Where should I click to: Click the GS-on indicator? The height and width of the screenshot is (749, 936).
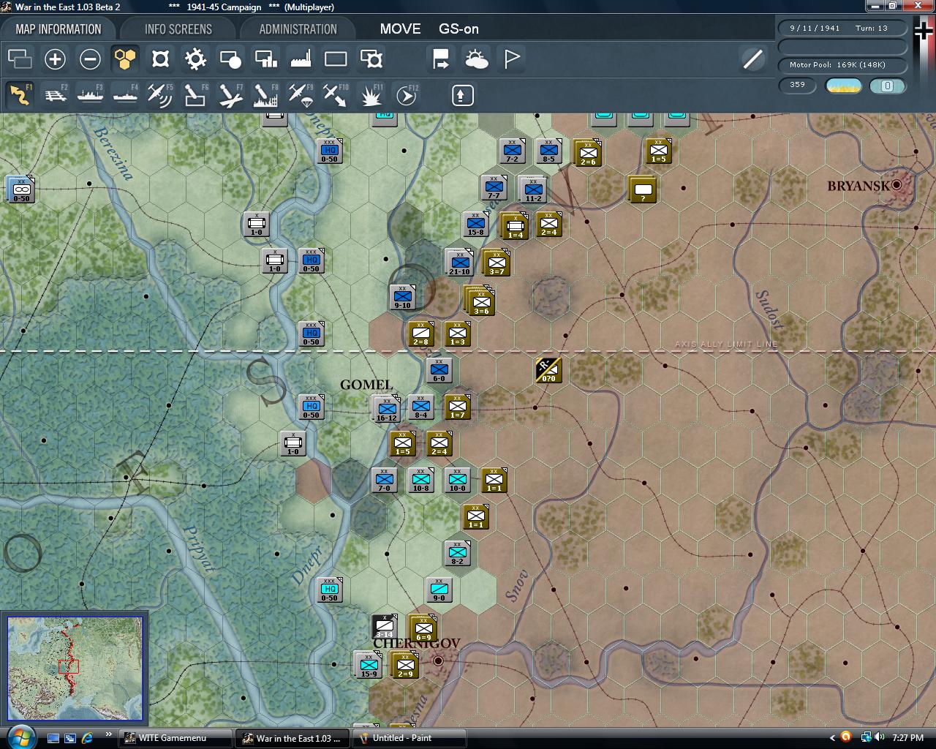(458, 29)
